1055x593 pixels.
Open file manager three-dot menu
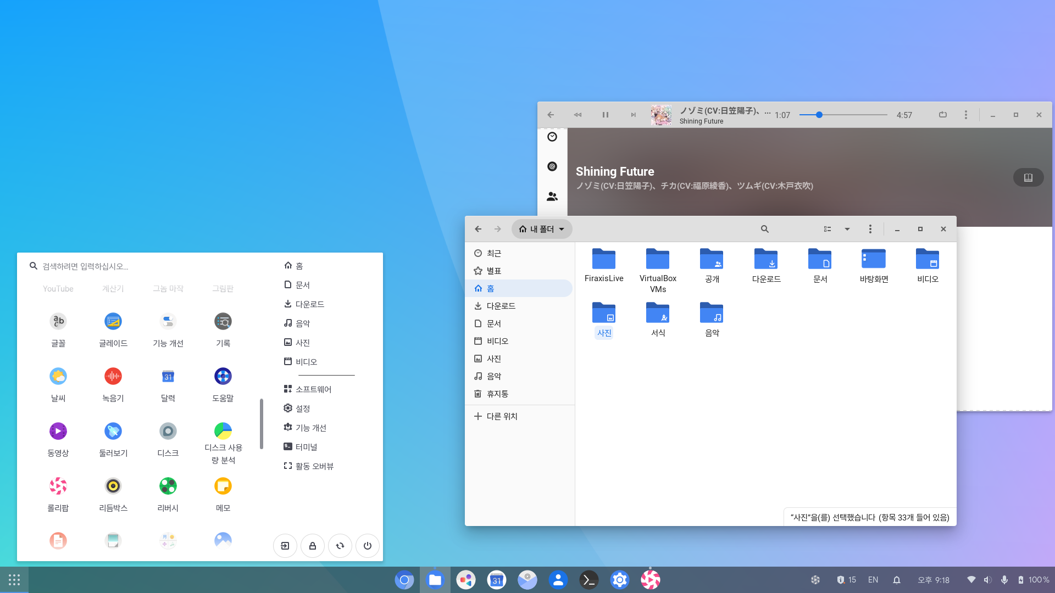(x=870, y=229)
